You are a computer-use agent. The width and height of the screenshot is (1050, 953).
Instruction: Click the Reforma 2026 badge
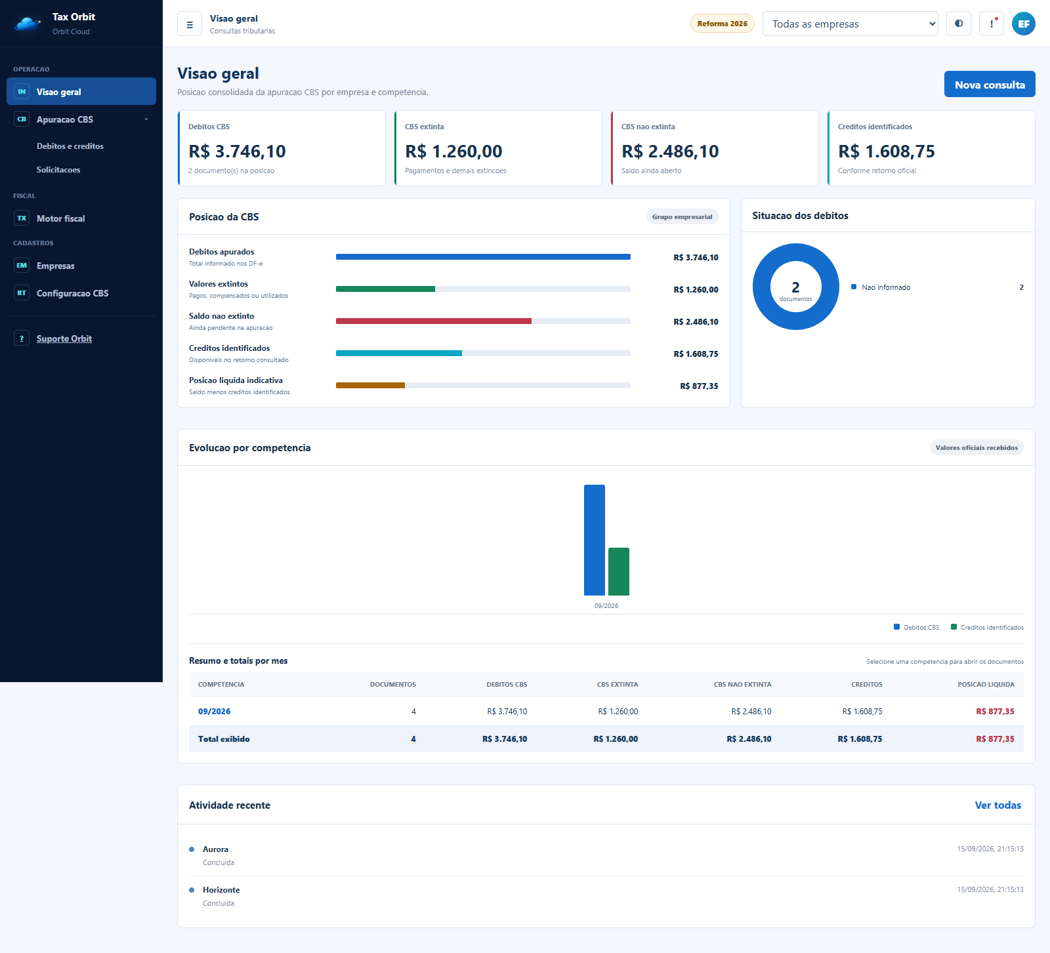[x=723, y=24]
